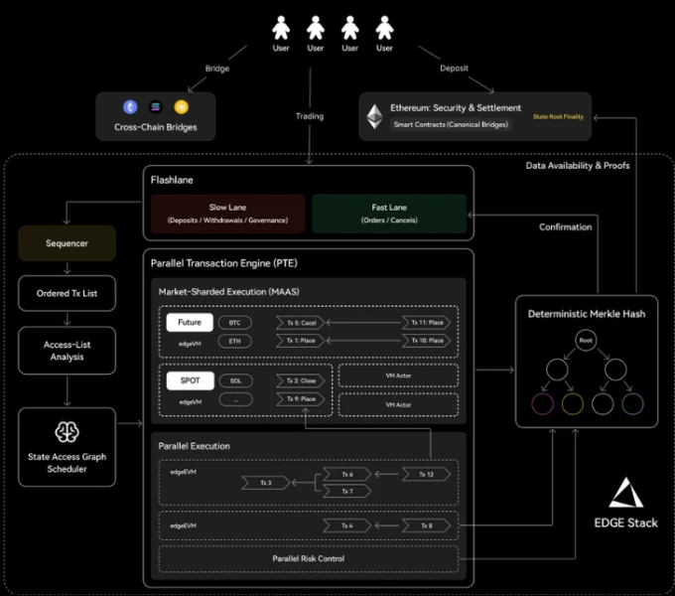Select the Tx 7 chevron
The width and height of the screenshot is (675, 596).
[347, 491]
